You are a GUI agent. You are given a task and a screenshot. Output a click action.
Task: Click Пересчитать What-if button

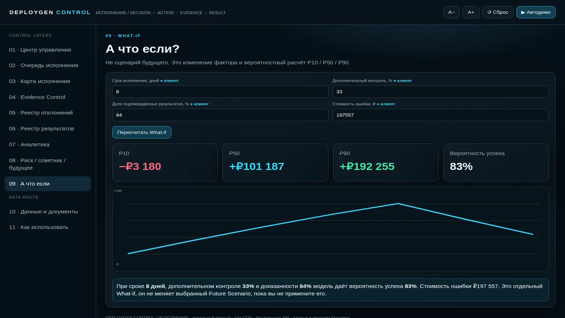tap(142, 132)
